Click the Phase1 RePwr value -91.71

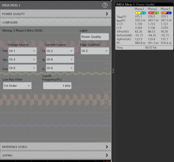click(x=139, y=35)
